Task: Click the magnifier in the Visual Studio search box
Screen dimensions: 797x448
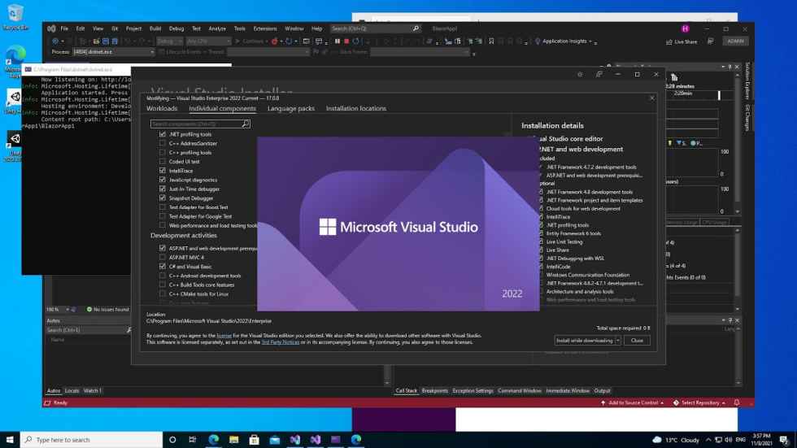Action: [416, 28]
